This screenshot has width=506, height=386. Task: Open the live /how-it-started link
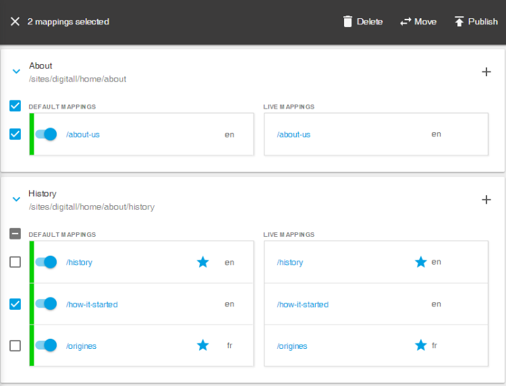click(303, 304)
